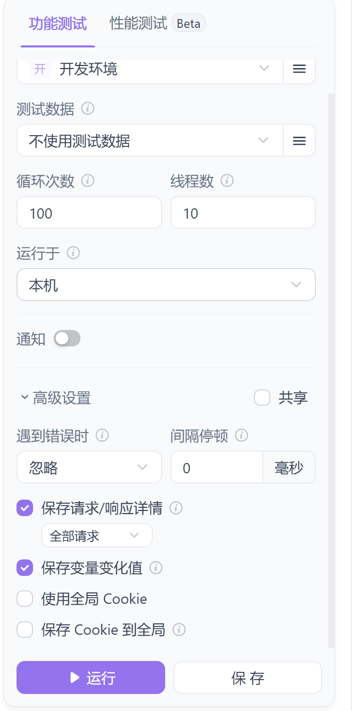Uncheck 保存变量变化值 checkbox
Screen dimensions: 352x711
(x=25, y=568)
